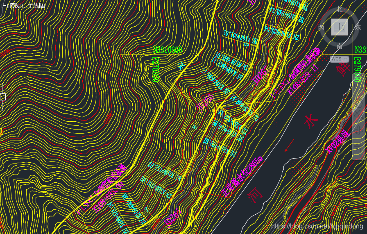
Task: Select the green E378800 coordinate label
Action: tap(156, 69)
